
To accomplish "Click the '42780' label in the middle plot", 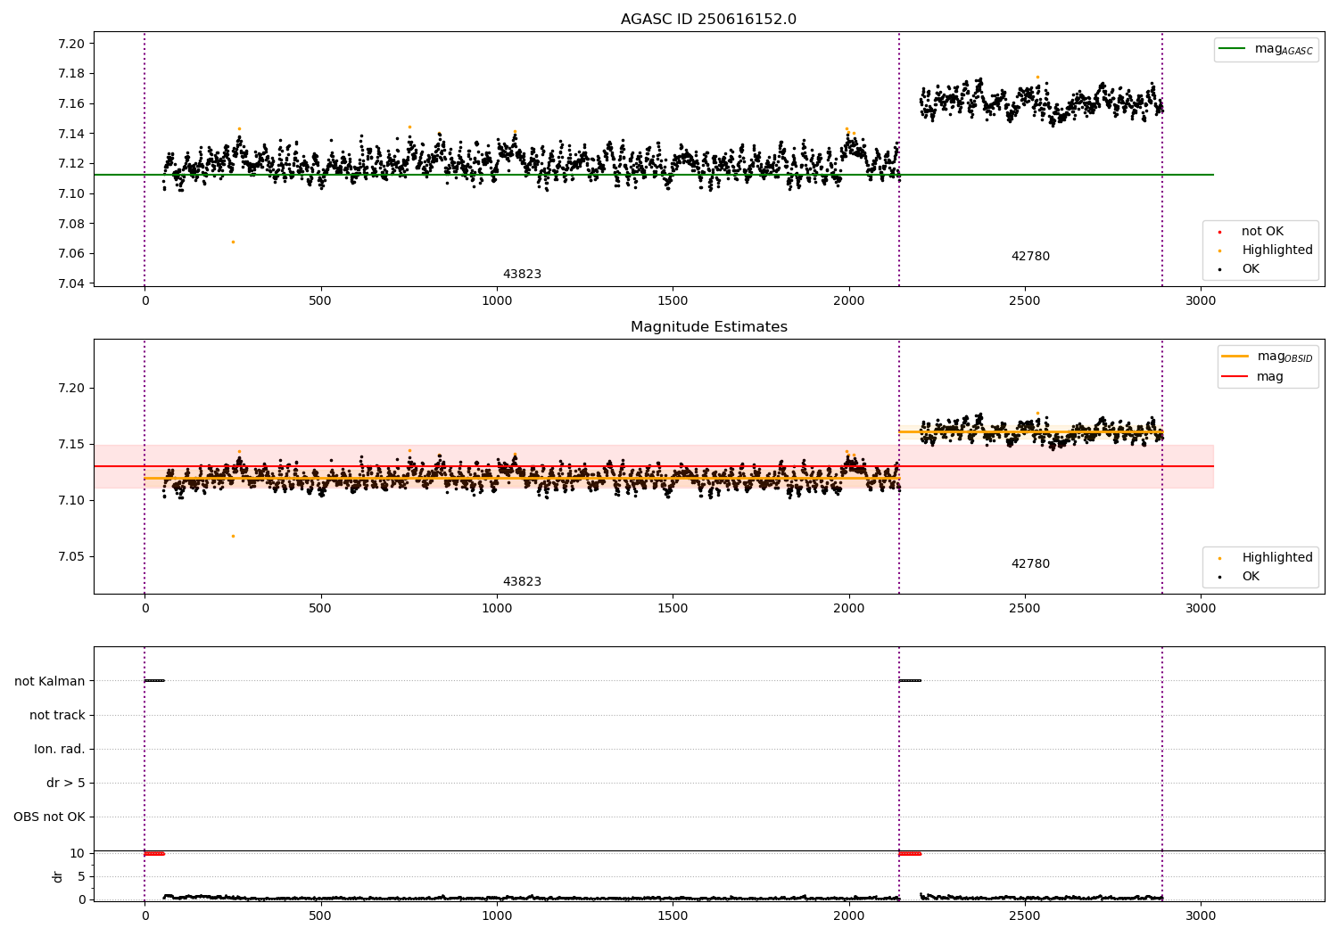I will (1030, 564).
